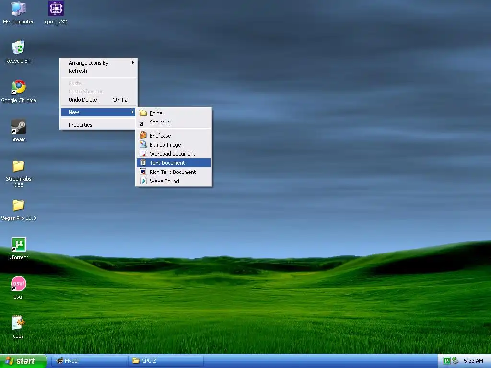Open the New submenu entry
This screenshot has width=491, height=368.
[x=99, y=112]
